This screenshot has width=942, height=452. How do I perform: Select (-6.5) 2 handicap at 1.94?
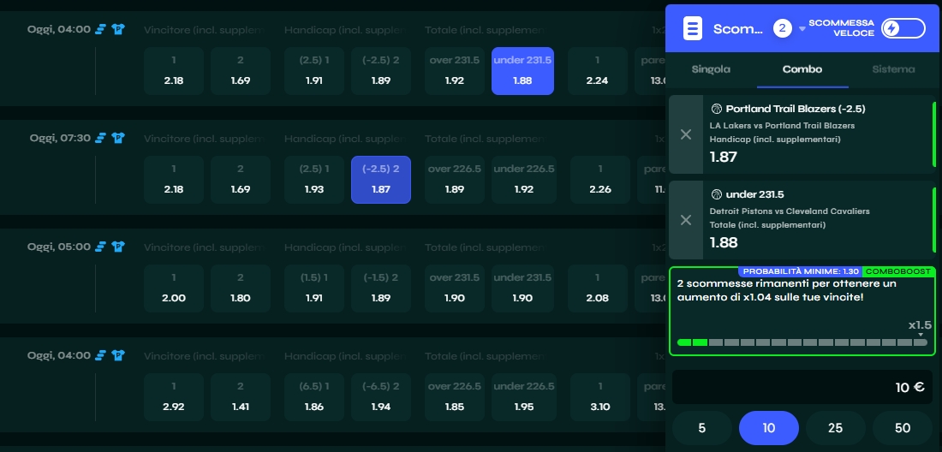click(x=381, y=396)
